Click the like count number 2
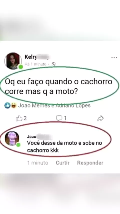Screen dimensions: 120x214 click(25, 119)
